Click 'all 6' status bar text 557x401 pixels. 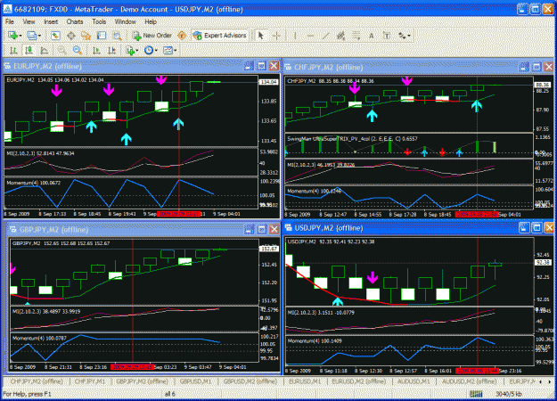tap(170, 394)
